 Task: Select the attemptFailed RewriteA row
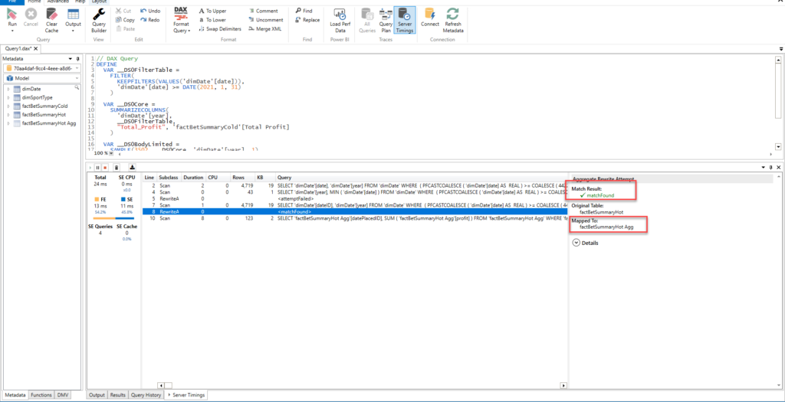(x=354, y=198)
